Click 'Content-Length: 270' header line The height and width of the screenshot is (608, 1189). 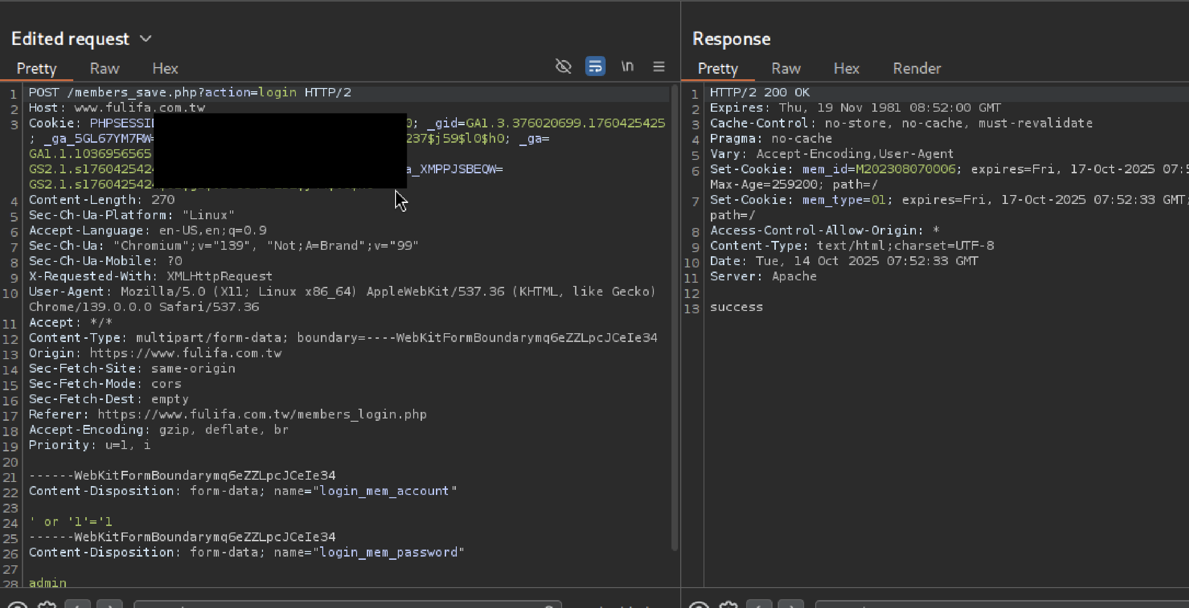click(102, 199)
